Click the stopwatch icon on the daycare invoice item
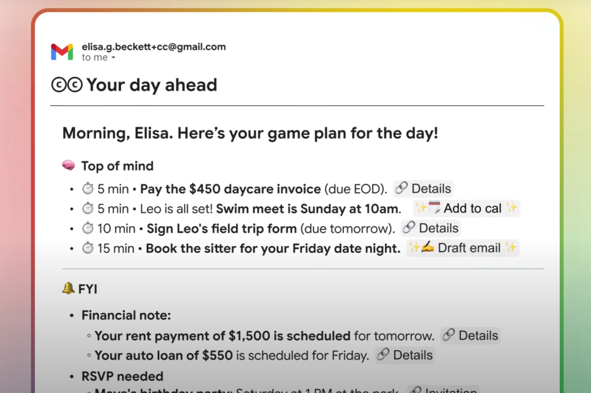This screenshot has height=393, width=591. (x=88, y=189)
